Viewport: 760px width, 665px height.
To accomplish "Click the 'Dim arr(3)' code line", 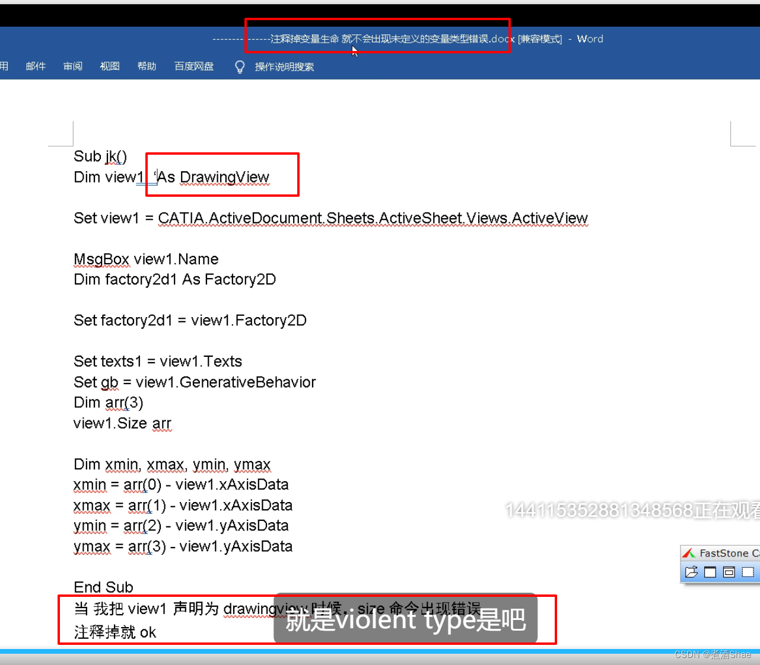I will [109, 403].
